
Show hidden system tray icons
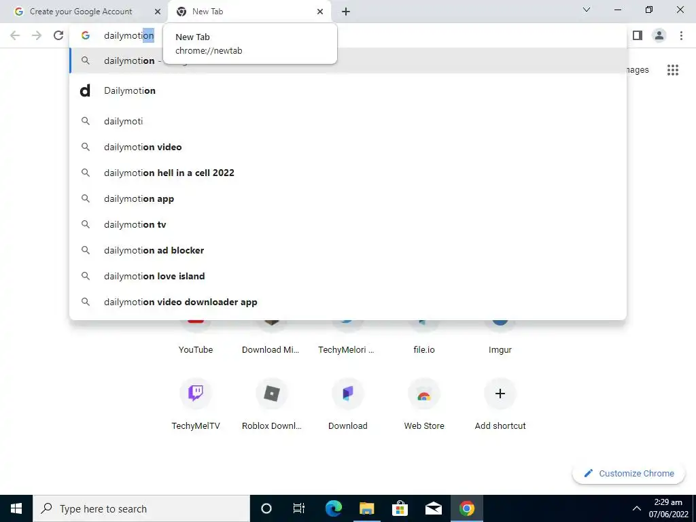coord(636,508)
